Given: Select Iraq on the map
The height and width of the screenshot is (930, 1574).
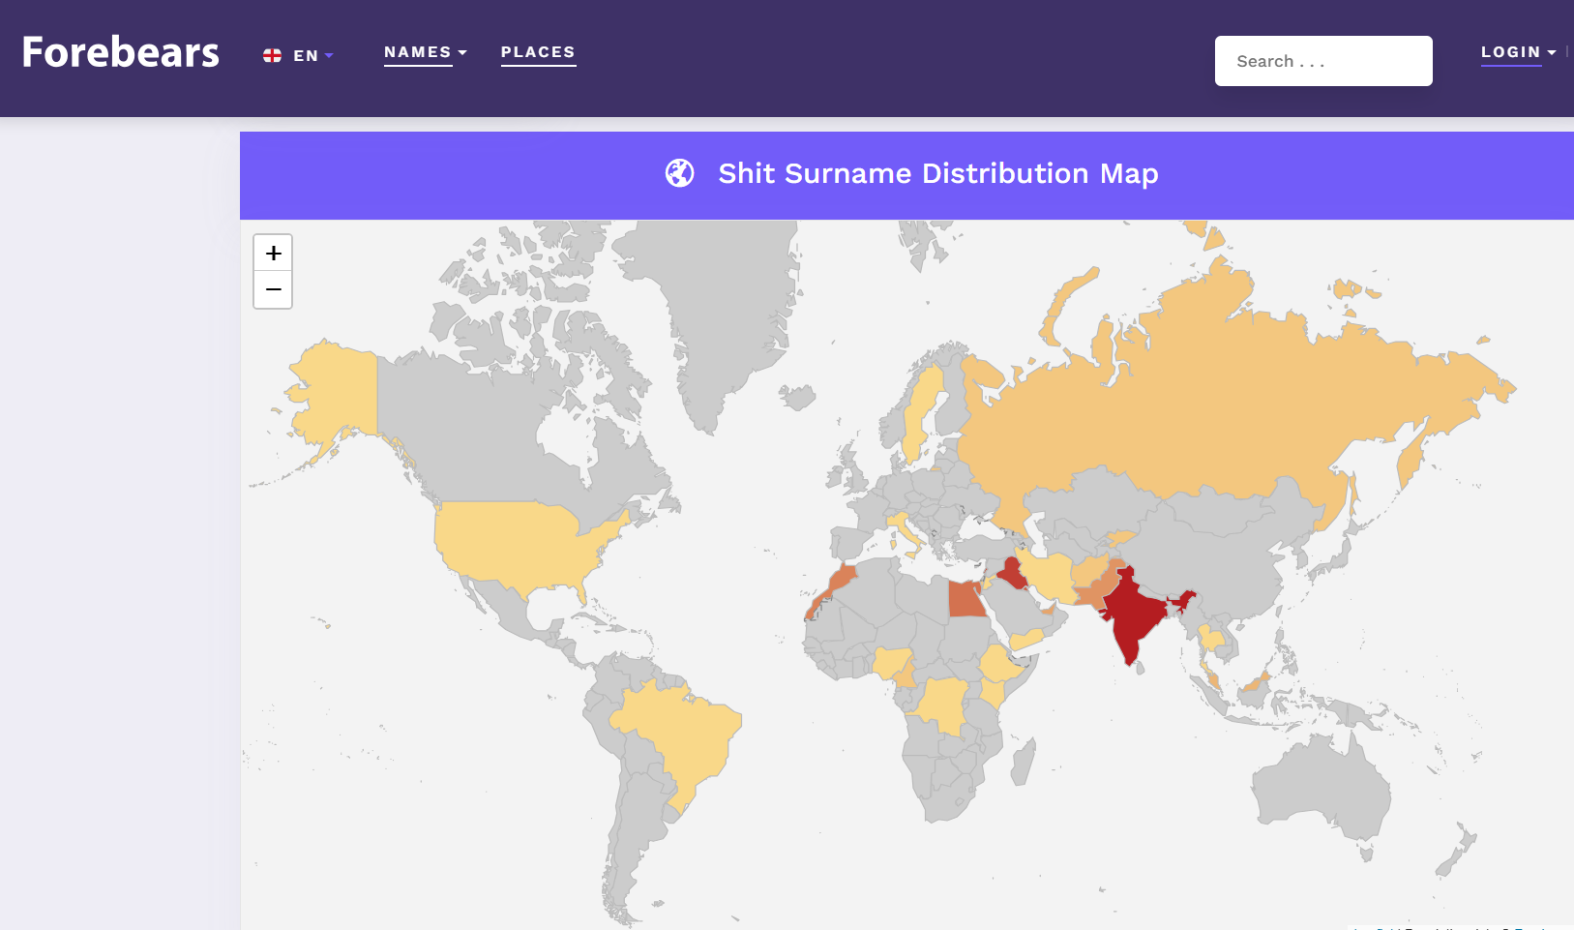Looking at the screenshot, I should point(1011,573).
